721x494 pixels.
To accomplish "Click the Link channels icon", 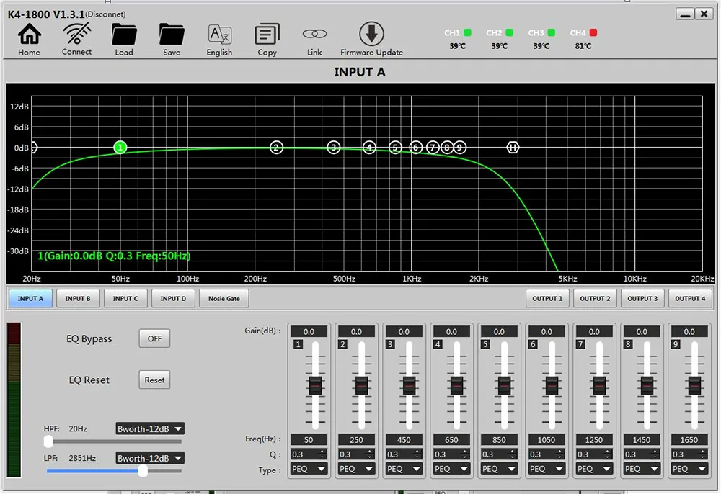I will tap(314, 35).
